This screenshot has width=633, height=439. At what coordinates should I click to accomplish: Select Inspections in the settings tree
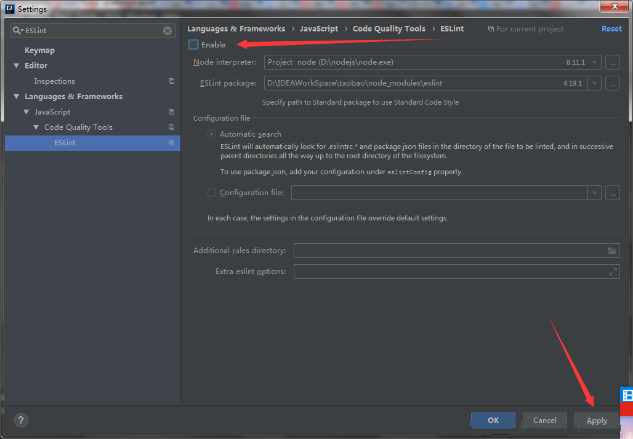pyautogui.click(x=55, y=81)
